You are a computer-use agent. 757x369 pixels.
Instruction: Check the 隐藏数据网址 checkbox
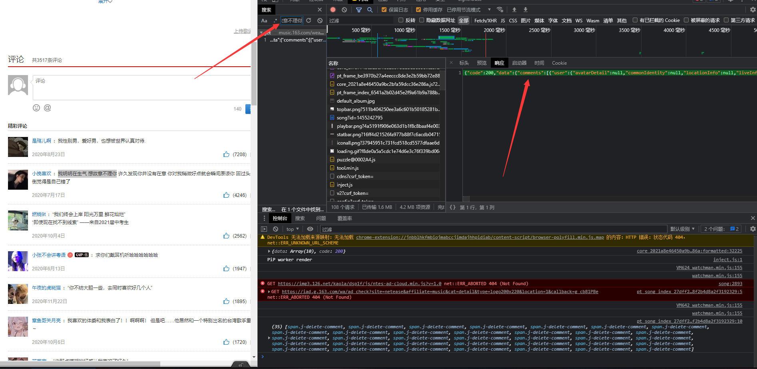coord(422,20)
